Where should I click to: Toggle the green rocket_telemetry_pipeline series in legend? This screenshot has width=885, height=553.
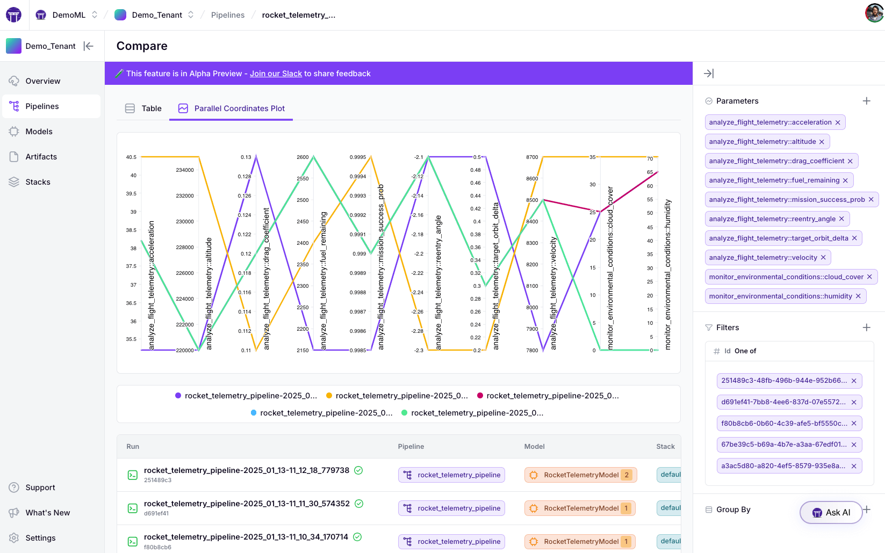point(405,413)
